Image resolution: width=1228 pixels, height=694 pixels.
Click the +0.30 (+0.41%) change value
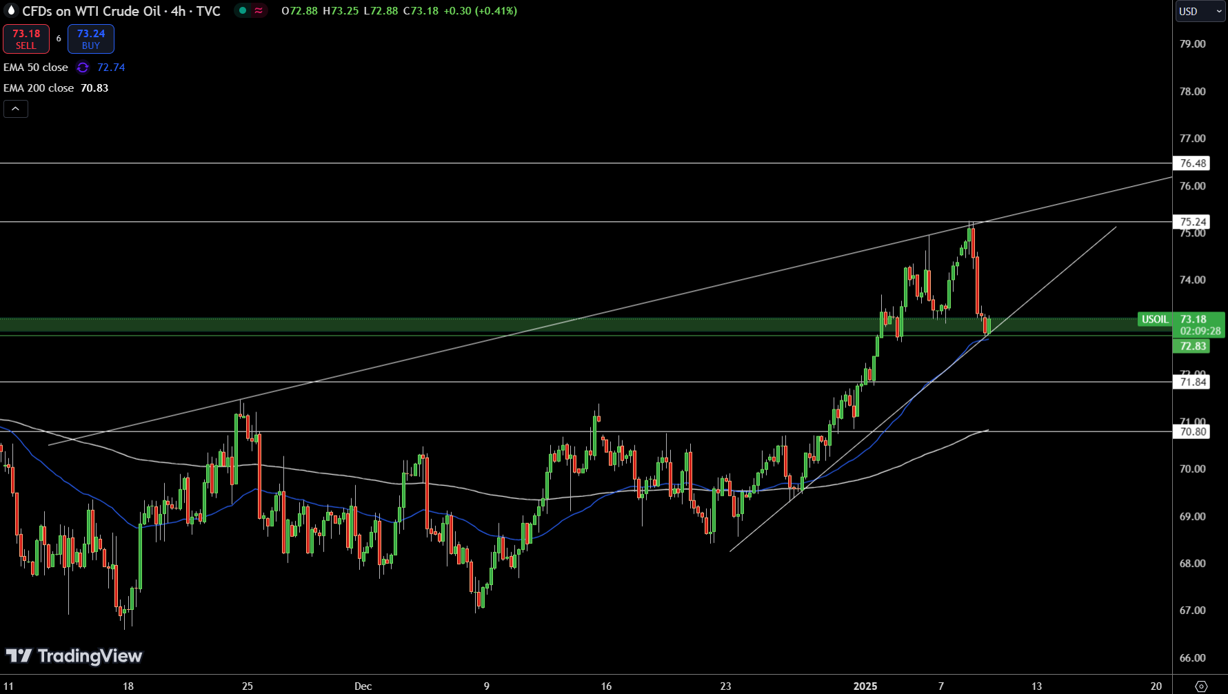coord(479,11)
